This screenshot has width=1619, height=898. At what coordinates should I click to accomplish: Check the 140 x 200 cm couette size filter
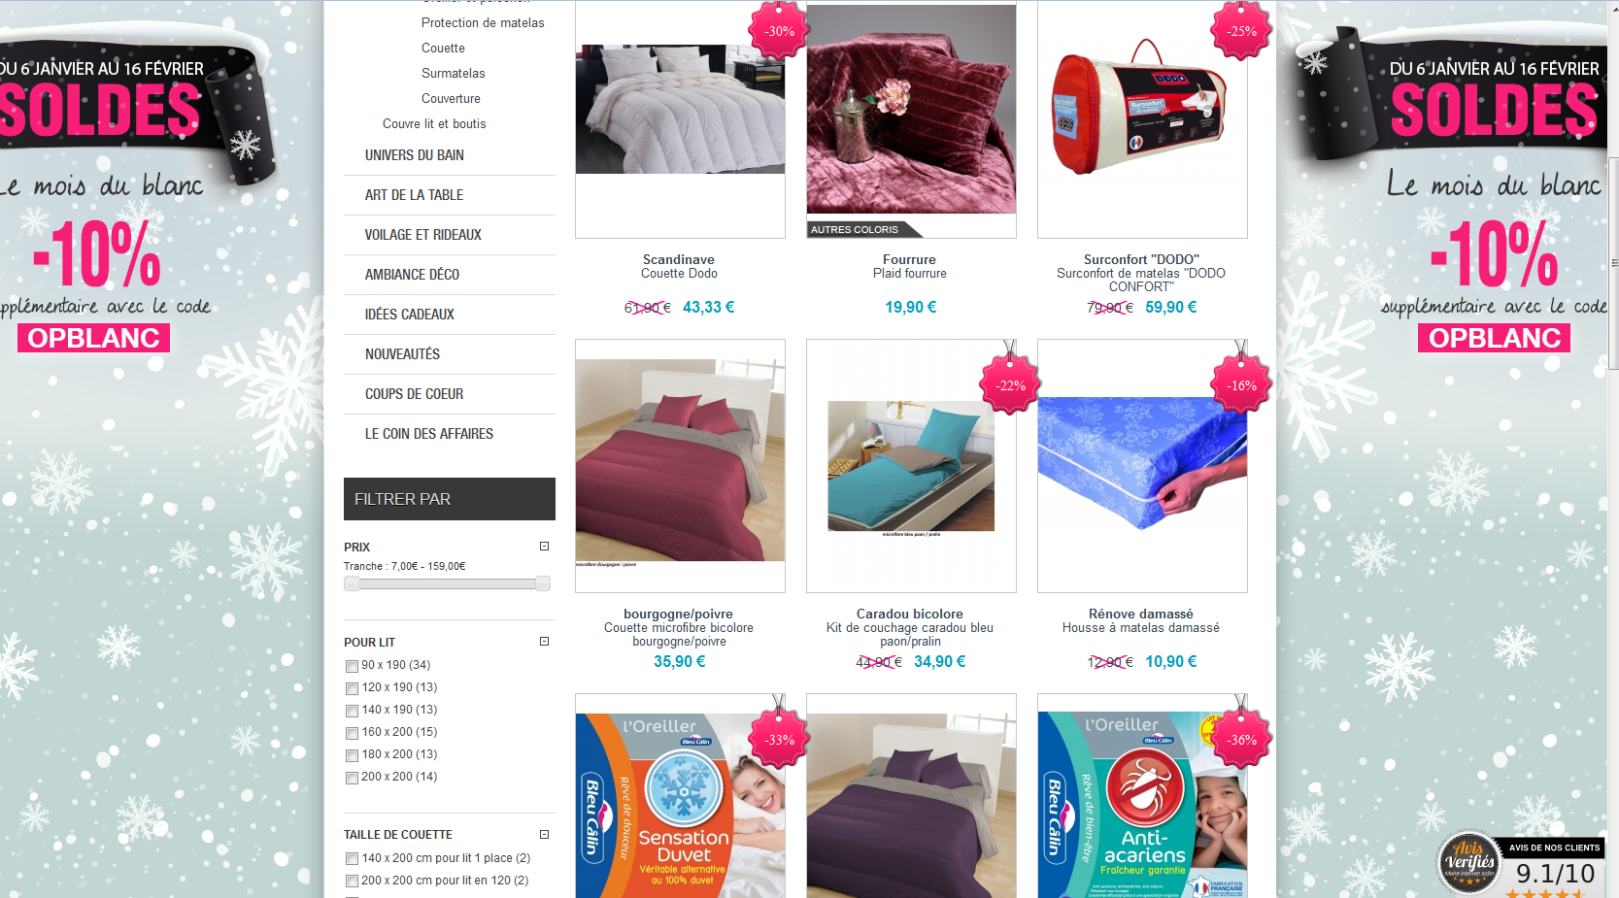[352, 859]
